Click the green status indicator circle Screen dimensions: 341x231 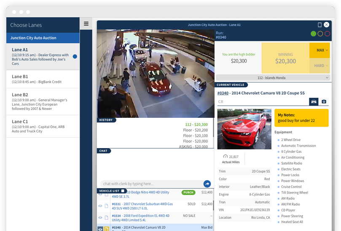pyautogui.click(x=313, y=34)
